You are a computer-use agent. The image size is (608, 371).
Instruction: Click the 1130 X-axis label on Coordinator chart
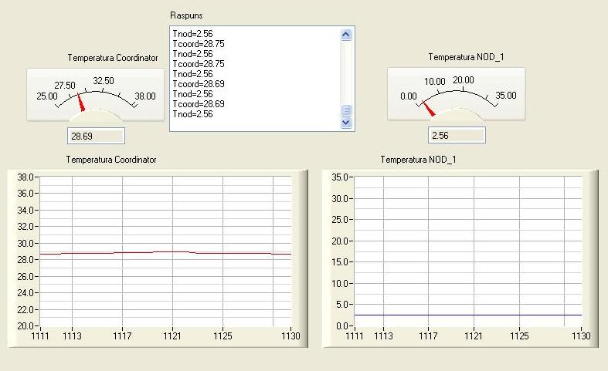tap(290, 336)
